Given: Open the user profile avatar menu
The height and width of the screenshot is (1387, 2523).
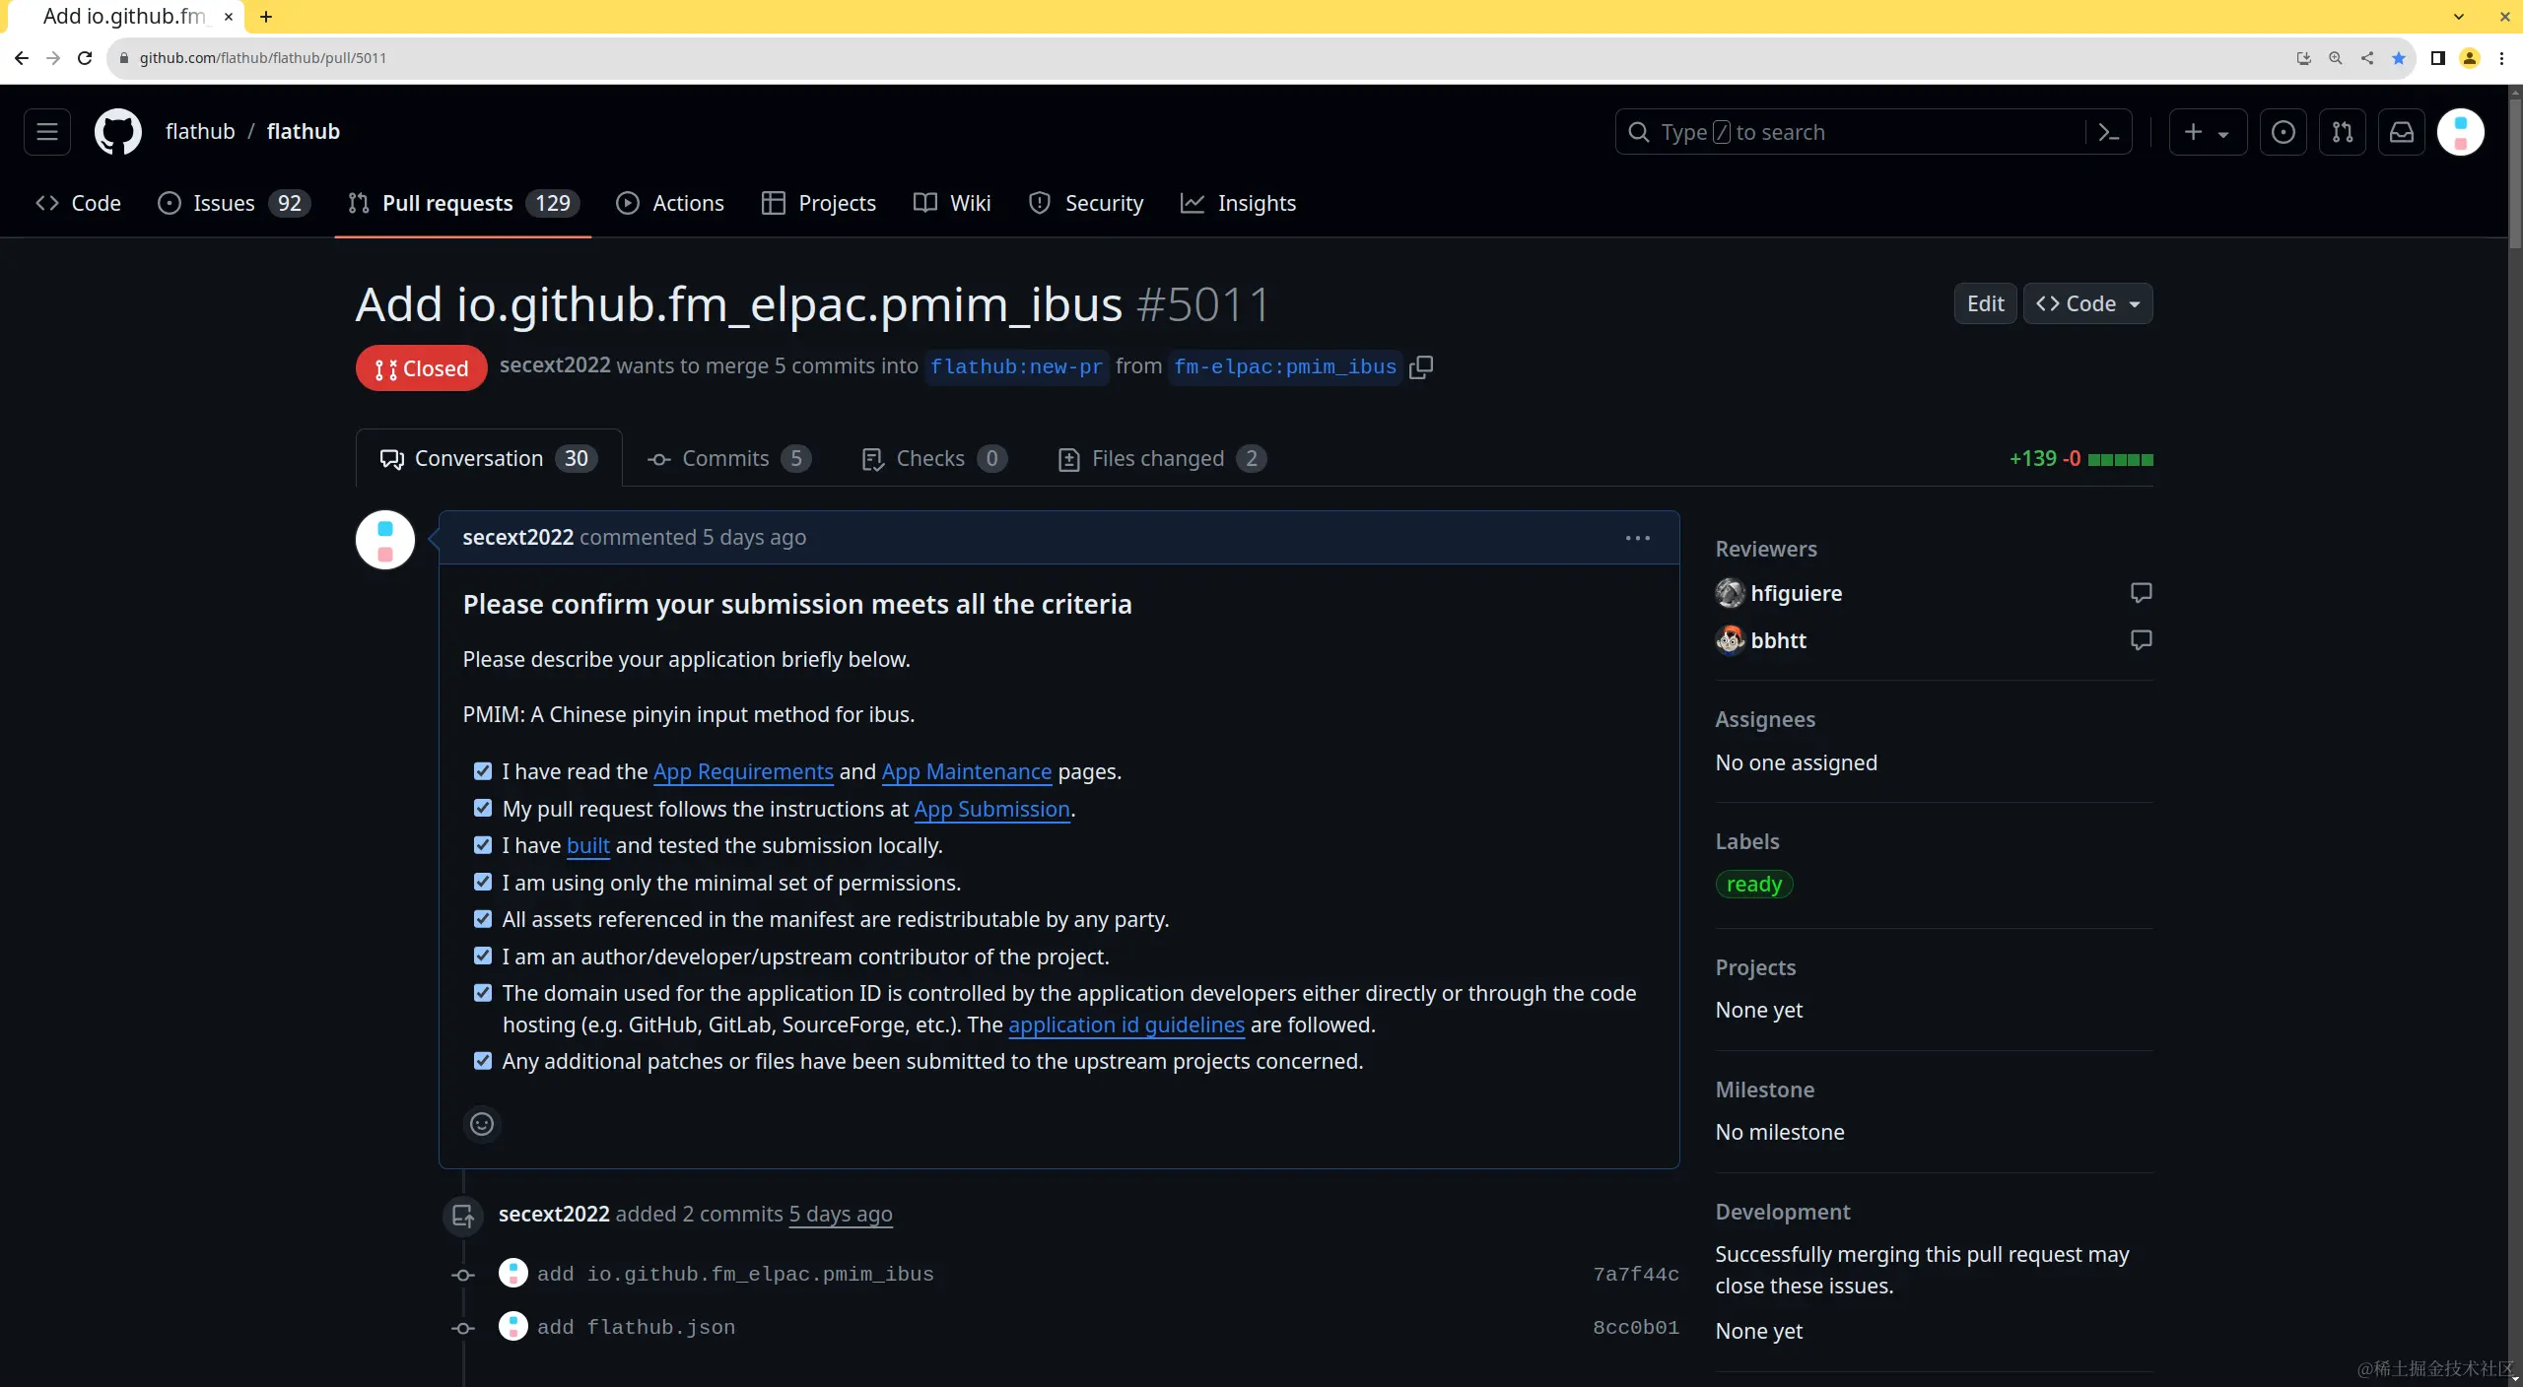Looking at the screenshot, I should pos(2461,132).
